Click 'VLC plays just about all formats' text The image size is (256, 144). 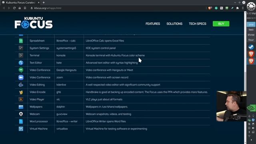[x=104, y=100]
